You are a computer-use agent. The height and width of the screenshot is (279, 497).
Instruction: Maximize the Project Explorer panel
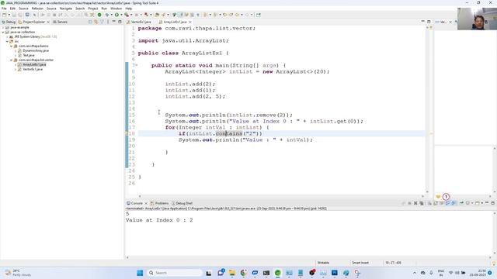tap(120, 22)
